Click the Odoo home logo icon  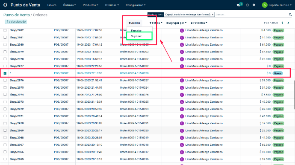click(5, 5)
